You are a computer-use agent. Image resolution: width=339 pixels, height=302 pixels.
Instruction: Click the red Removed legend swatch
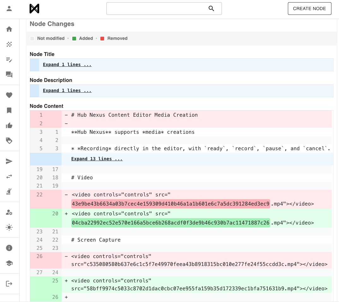(x=103, y=39)
